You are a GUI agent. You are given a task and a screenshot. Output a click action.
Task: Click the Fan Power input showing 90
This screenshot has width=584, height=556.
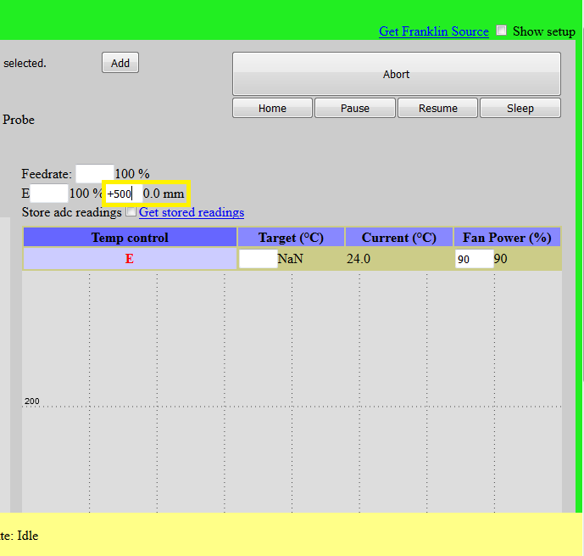[474, 259]
